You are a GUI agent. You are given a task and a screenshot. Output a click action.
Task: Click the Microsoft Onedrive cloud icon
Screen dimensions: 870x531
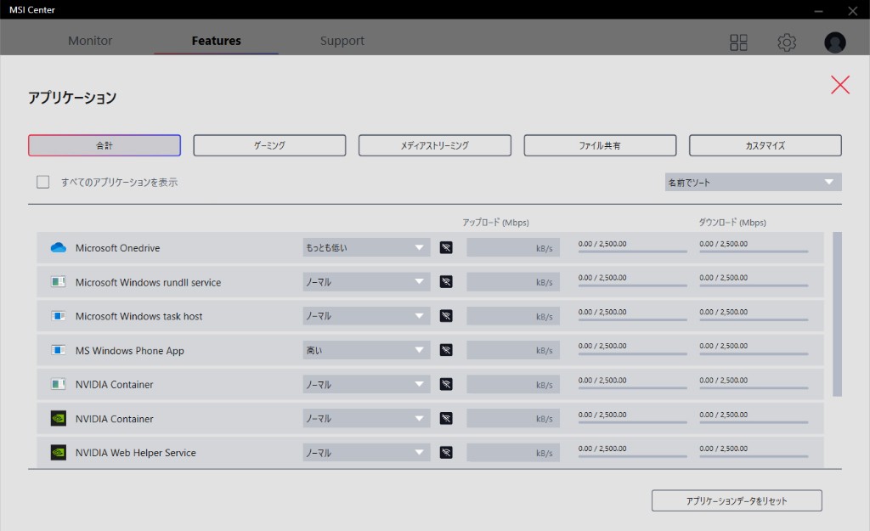click(58, 248)
